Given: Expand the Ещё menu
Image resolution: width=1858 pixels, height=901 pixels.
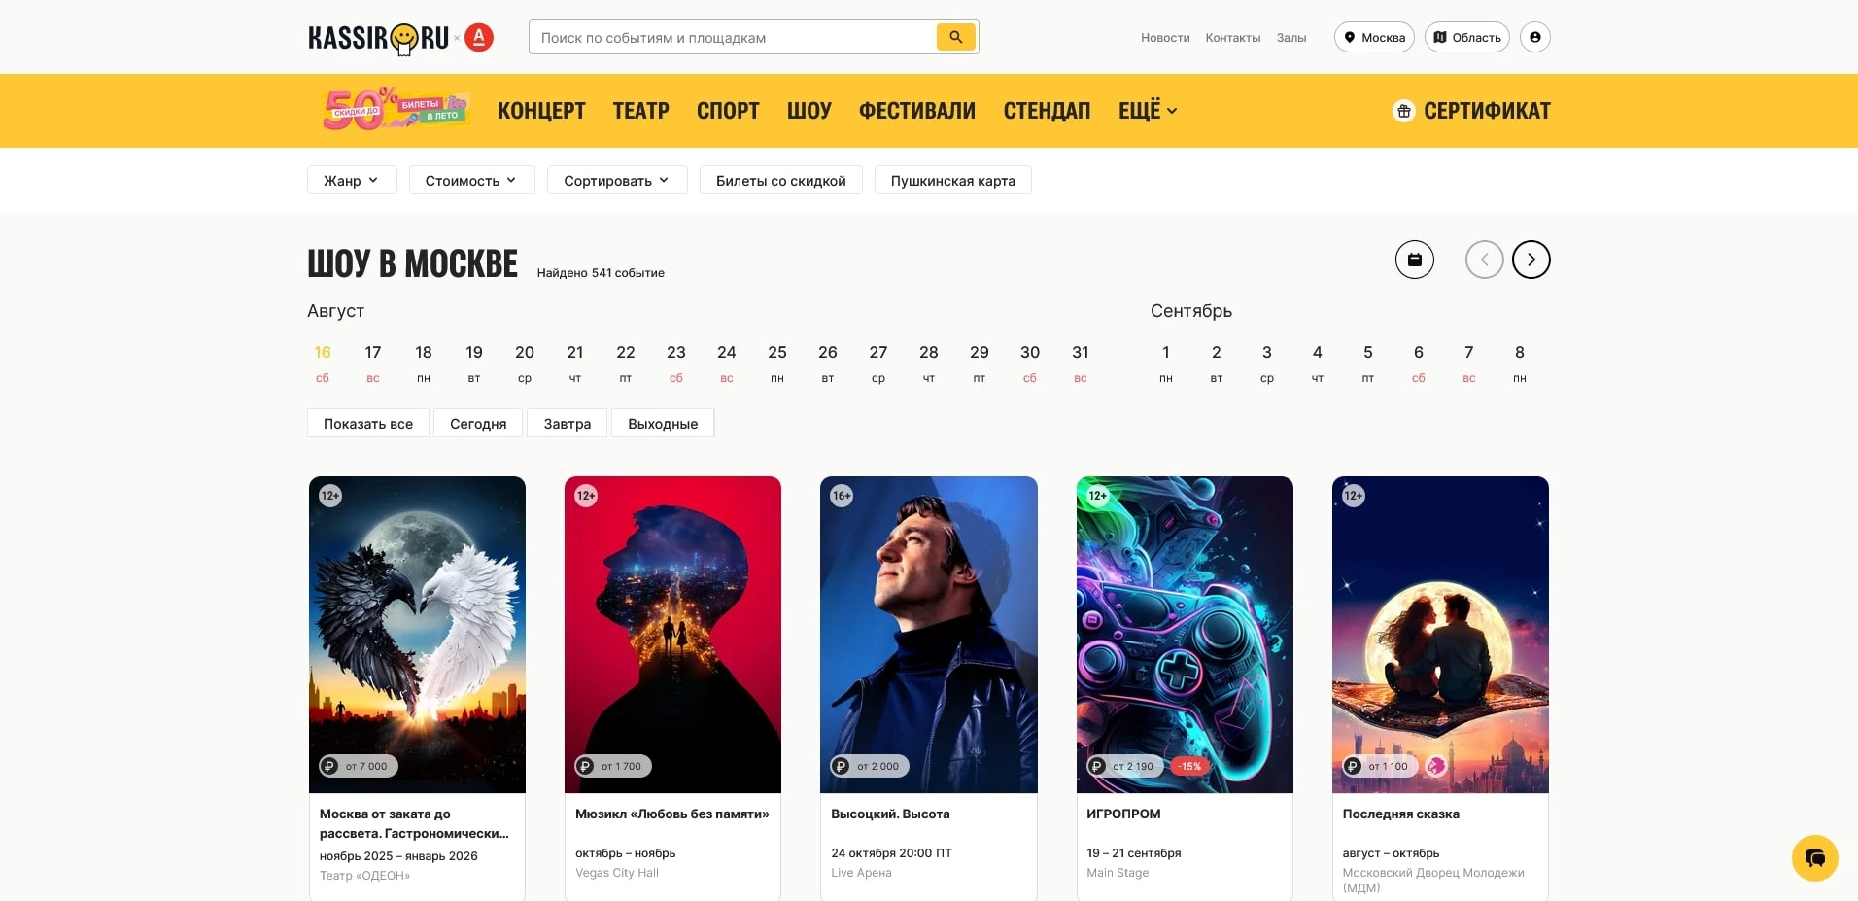Looking at the screenshot, I should tap(1147, 111).
